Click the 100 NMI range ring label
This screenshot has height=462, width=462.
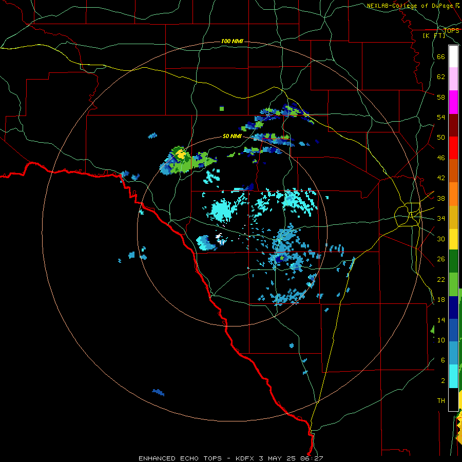pos(232,41)
